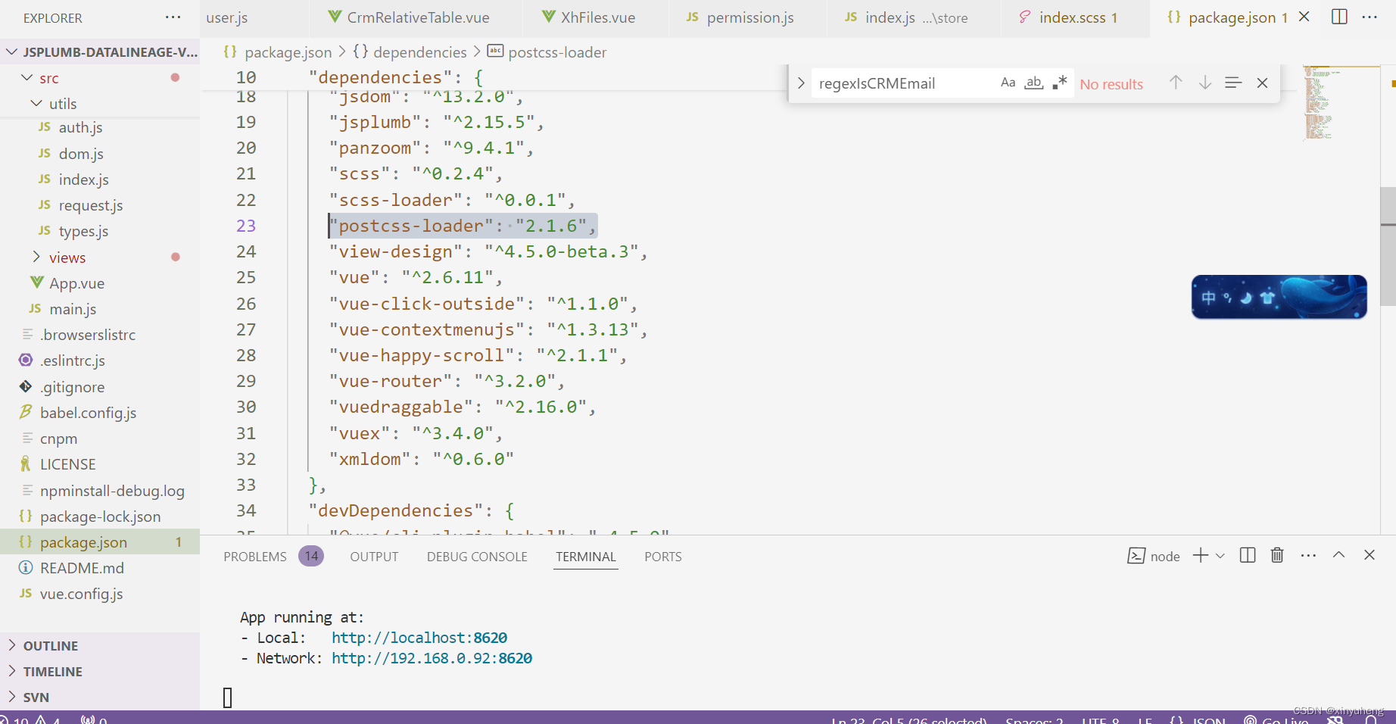
Task: Split the active terminal
Action: click(1247, 555)
